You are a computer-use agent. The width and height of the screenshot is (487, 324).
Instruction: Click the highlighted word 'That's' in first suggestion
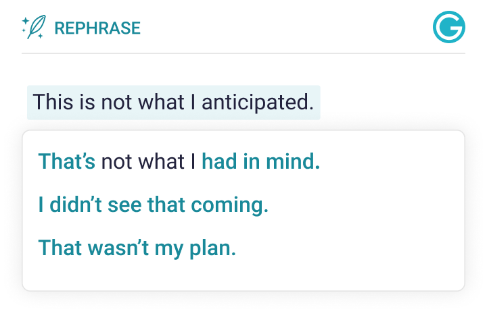click(67, 162)
